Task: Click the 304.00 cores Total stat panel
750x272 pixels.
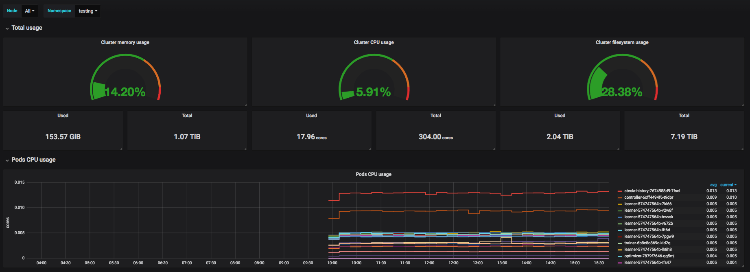Action: pos(435,130)
